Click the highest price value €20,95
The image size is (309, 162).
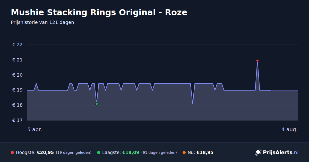pos(45,152)
